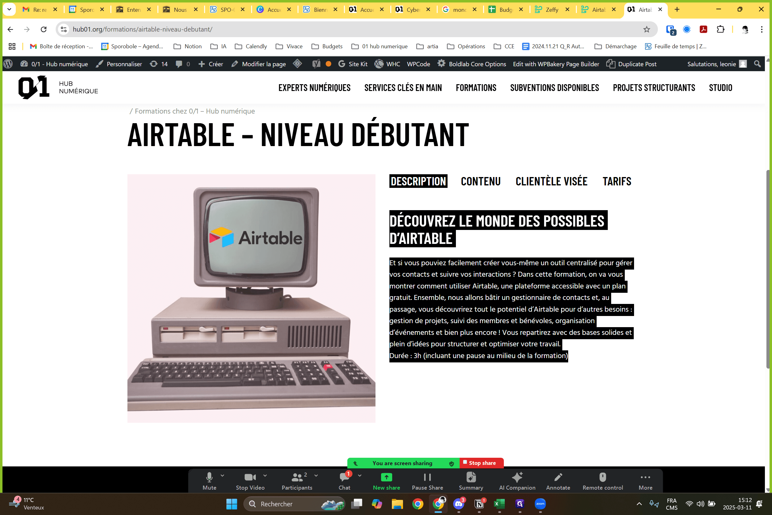Click the Stop share button

(482, 463)
